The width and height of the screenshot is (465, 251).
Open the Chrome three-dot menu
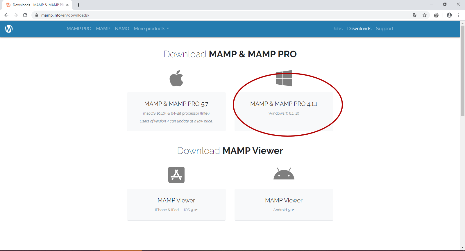(459, 15)
